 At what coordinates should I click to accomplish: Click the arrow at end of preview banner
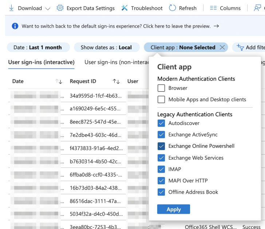tap(216, 26)
